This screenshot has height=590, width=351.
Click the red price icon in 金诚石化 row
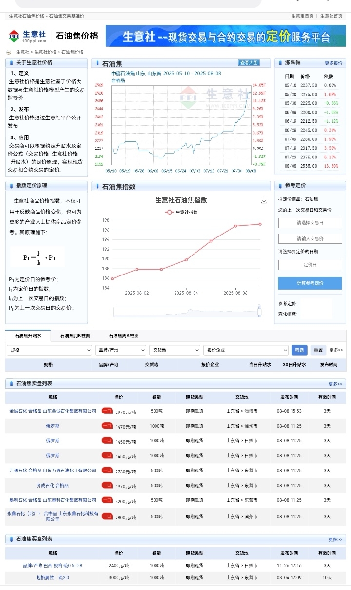(x=107, y=411)
